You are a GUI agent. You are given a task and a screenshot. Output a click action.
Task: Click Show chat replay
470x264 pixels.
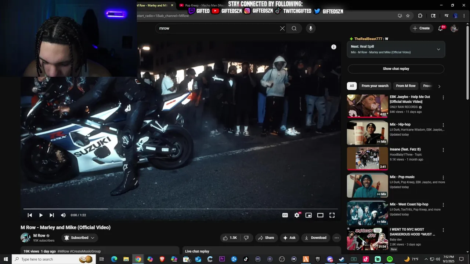(396, 69)
